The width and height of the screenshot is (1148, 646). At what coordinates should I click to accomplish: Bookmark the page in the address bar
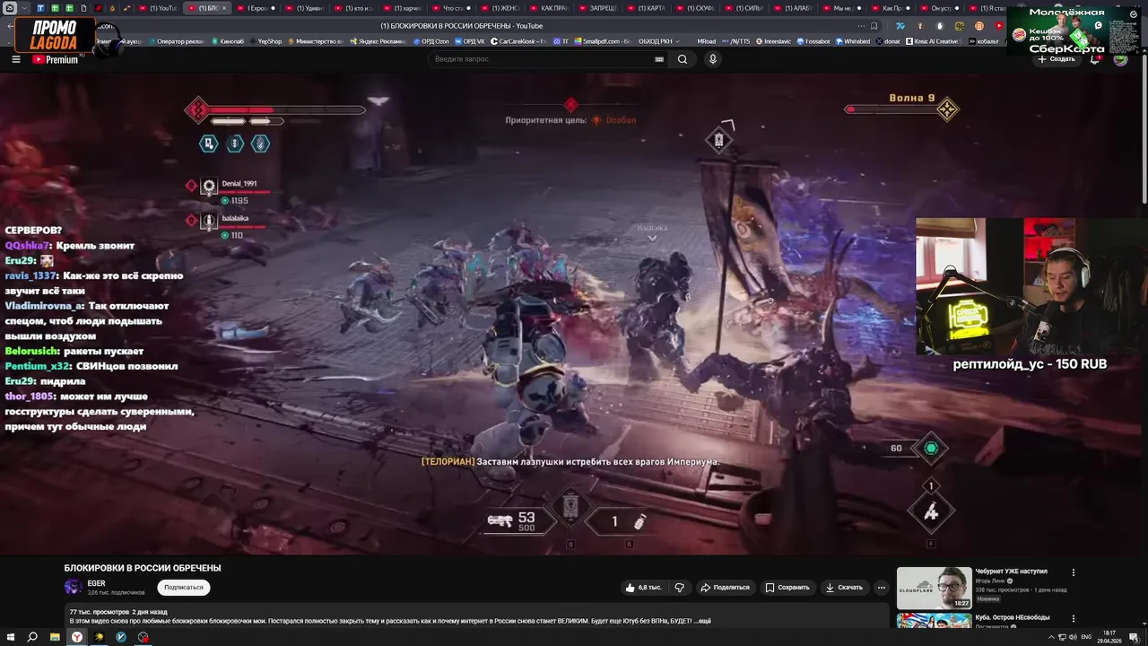click(x=874, y=26)
